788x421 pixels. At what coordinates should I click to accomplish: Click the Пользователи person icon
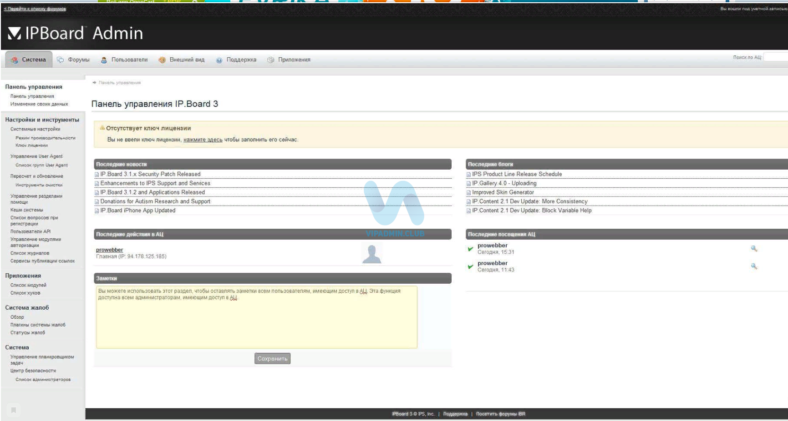[104, 60]
